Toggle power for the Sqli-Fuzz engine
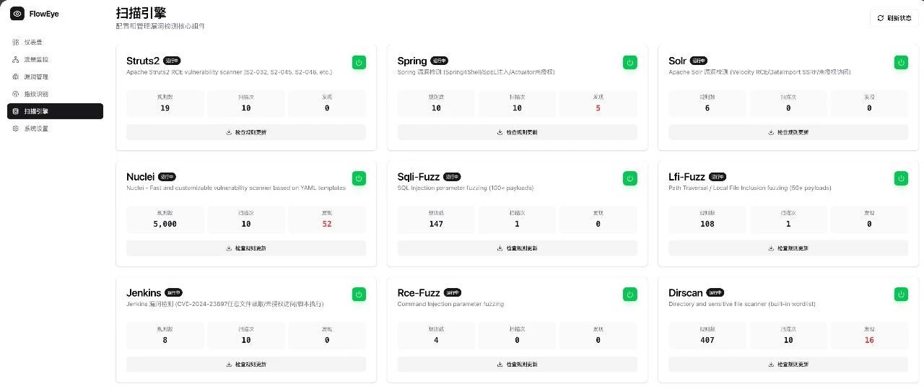This screenshot has height=392, width=924. (x=630, y=178)
